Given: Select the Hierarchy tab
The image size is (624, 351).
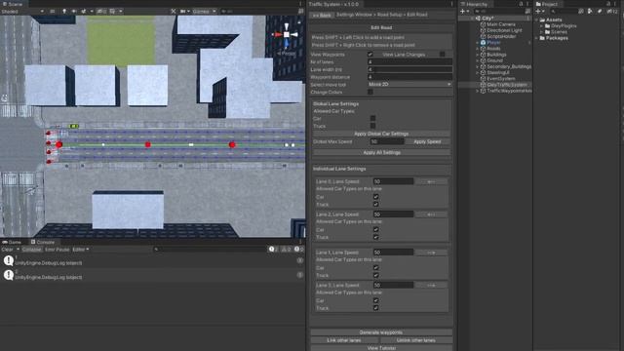Looking at the screenshot, I should click(474, 4).
